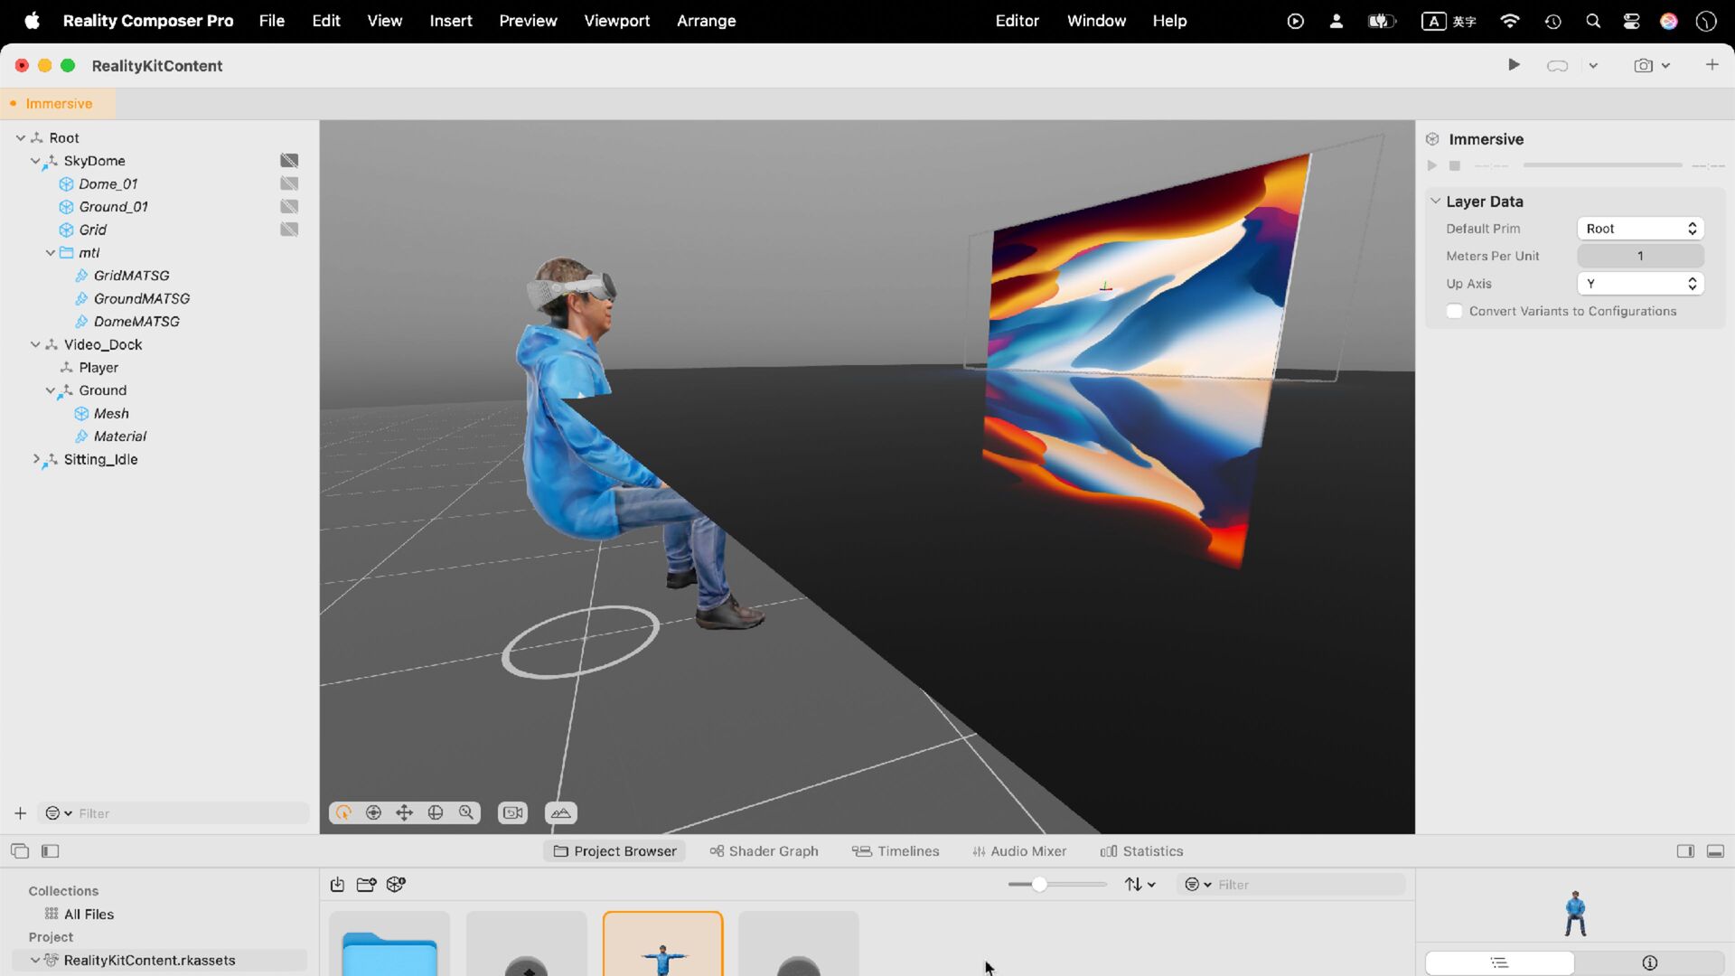
Task: Open the Insert menu
Action: tap(451, 21)
